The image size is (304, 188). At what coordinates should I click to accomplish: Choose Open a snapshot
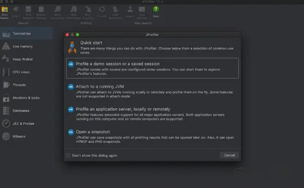152,136
